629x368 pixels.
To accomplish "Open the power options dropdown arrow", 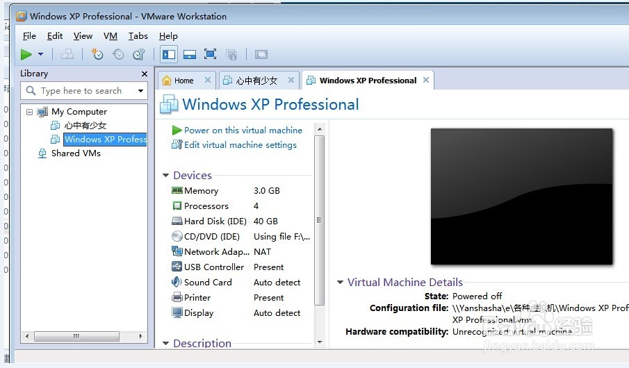I will pyautogui.click(x=40, y=54).
